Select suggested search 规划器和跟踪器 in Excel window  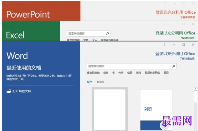click(x=110, y=40)
